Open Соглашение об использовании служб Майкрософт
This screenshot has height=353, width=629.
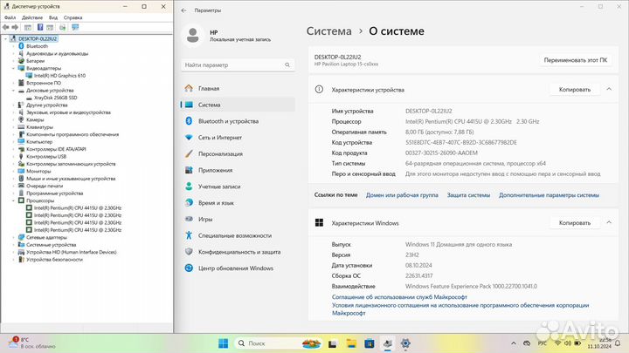[399, 297]
